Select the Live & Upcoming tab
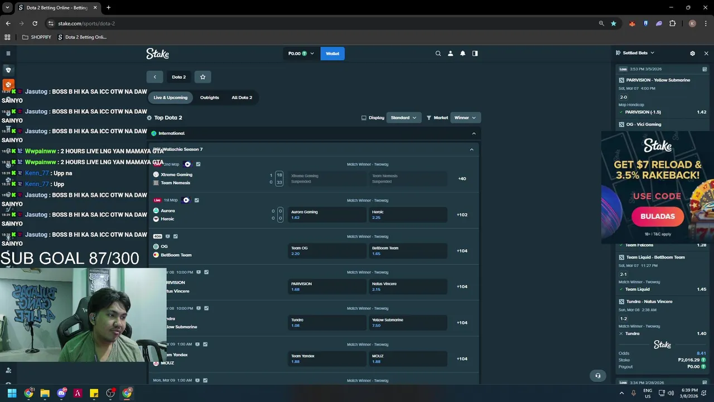 pos(171,98)
